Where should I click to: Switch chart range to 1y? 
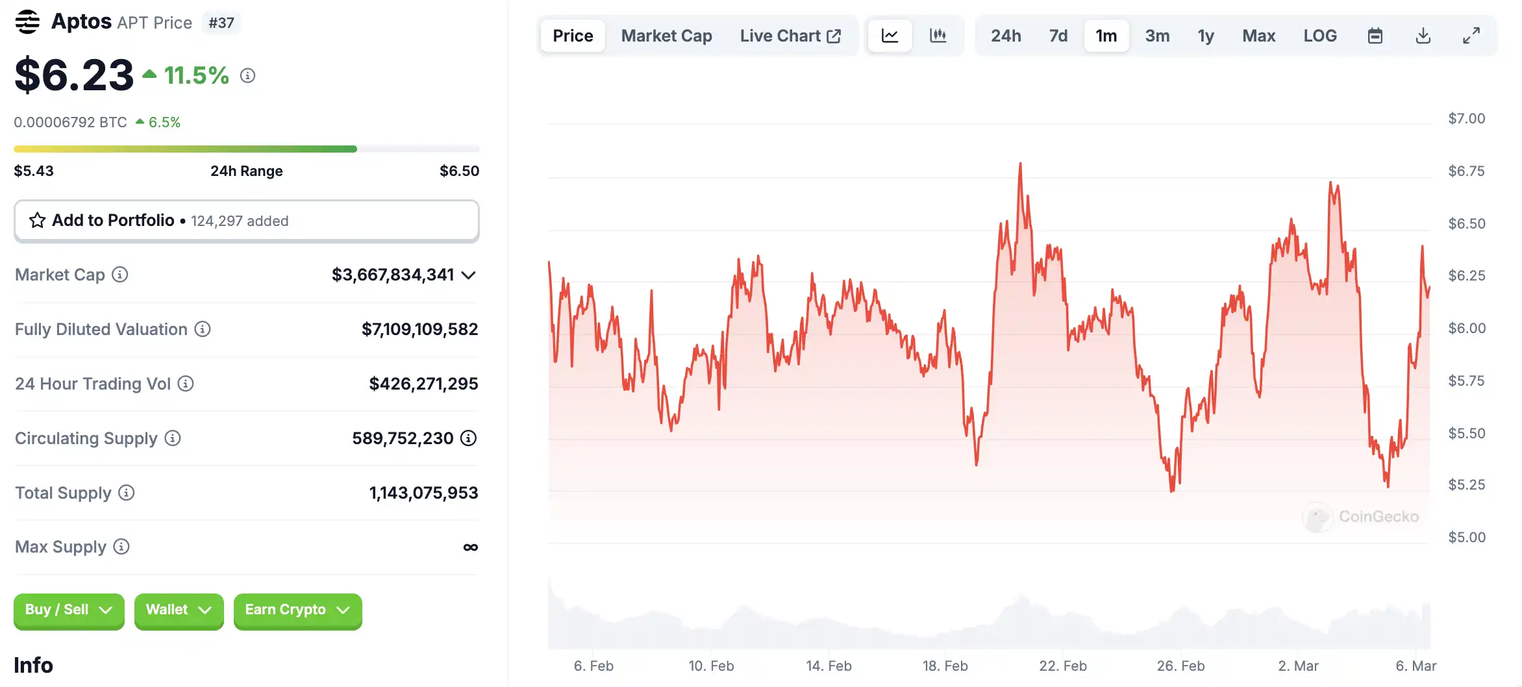pos(1205,36)
